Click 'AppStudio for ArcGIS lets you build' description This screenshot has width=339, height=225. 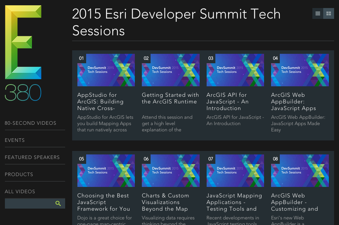tap(105, 123)
